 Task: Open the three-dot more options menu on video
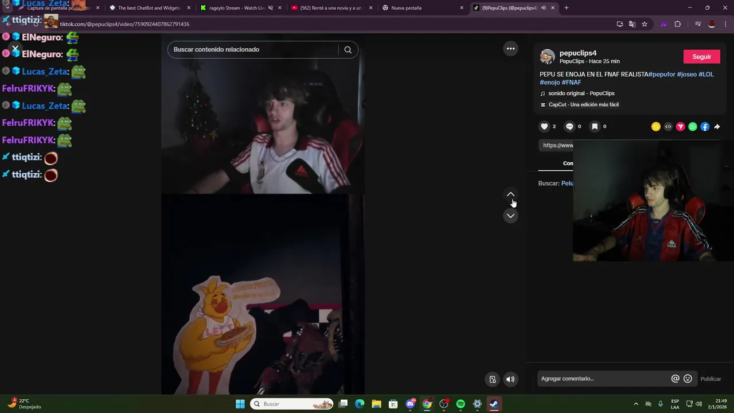[510, 49]
